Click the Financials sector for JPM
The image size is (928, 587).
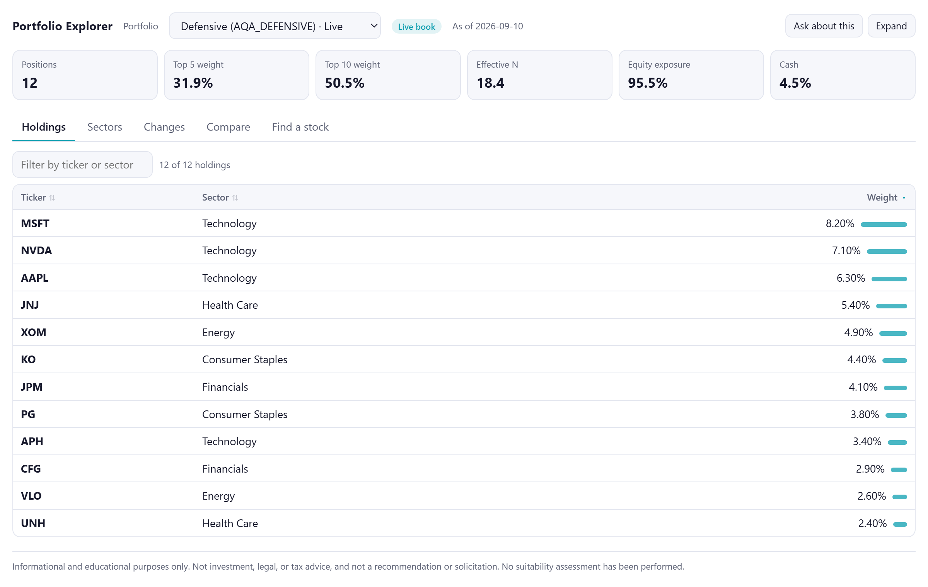[225, 387]
